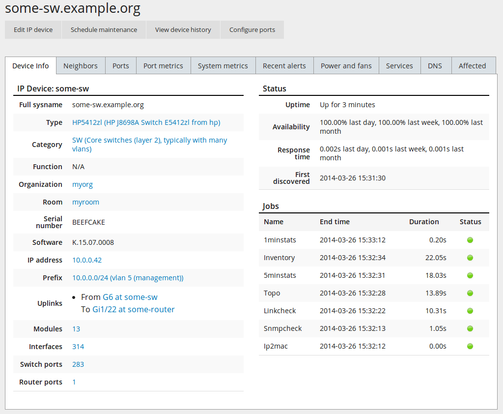
Task: Open the Power and fans tab
Action: (x=346, y=66)
